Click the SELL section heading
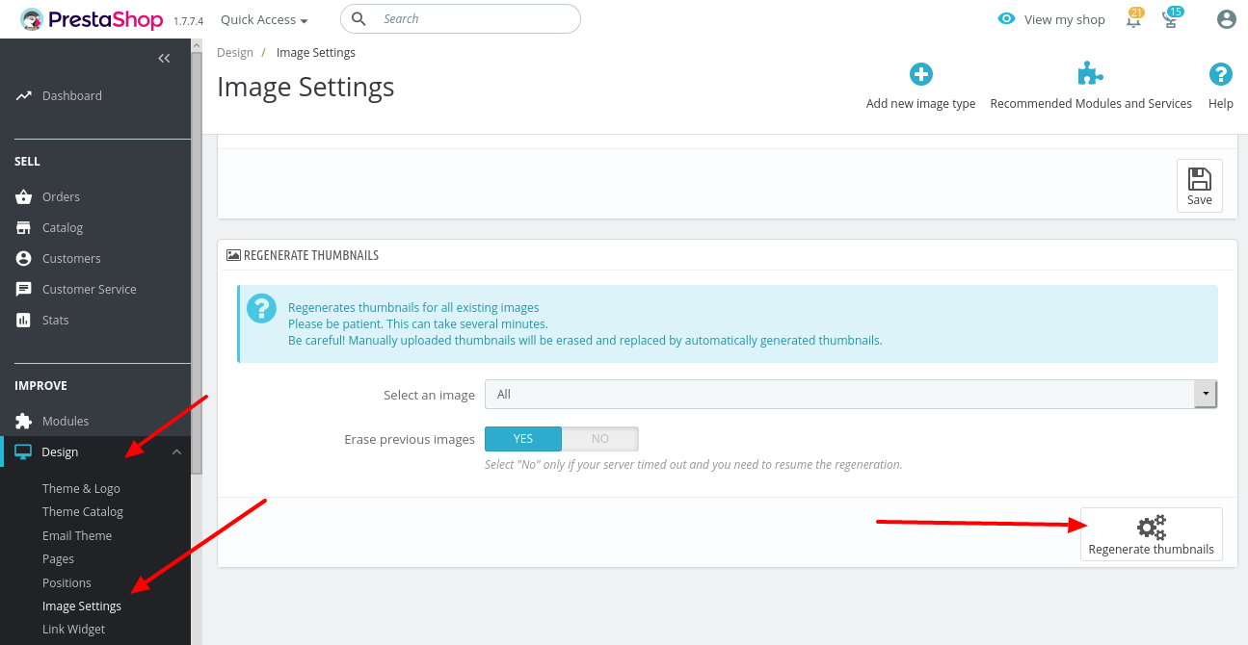This screenshot has height=645, width=1248. pyautogui.click(x=27, y=162)
